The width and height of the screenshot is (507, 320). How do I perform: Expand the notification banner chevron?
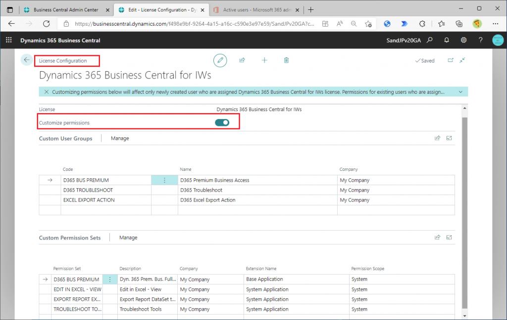click(460, 92)
